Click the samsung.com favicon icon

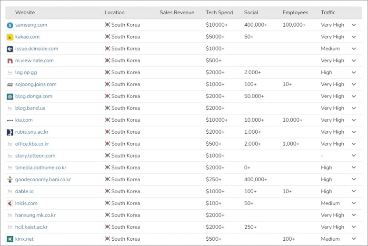tap(10, 25)
